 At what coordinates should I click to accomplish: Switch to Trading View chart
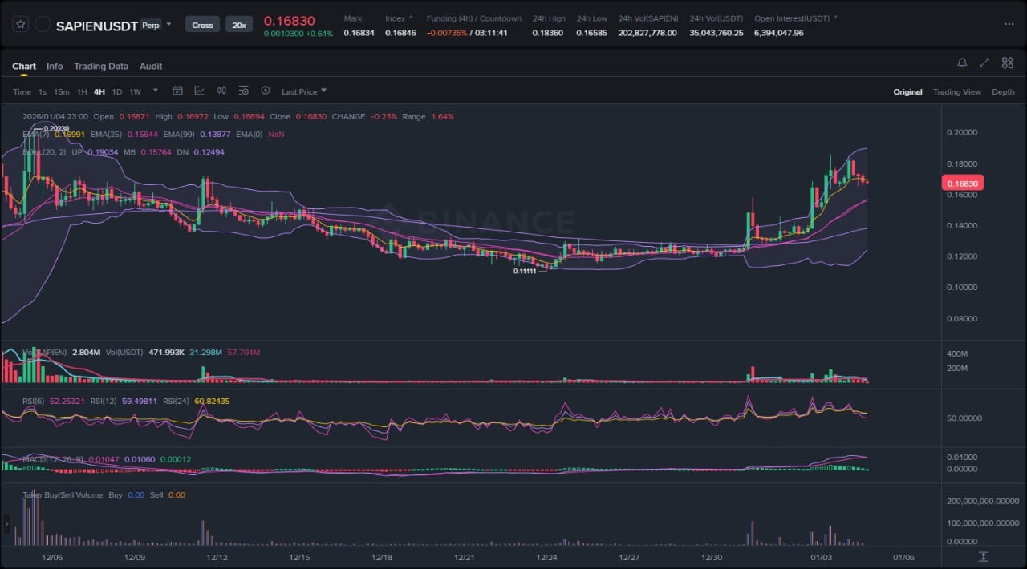956,91
